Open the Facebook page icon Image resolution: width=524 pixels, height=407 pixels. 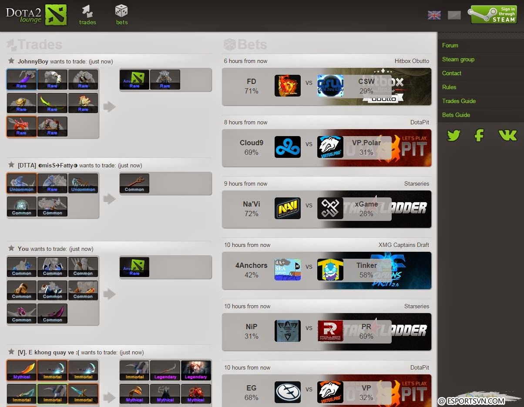(479, 136)
